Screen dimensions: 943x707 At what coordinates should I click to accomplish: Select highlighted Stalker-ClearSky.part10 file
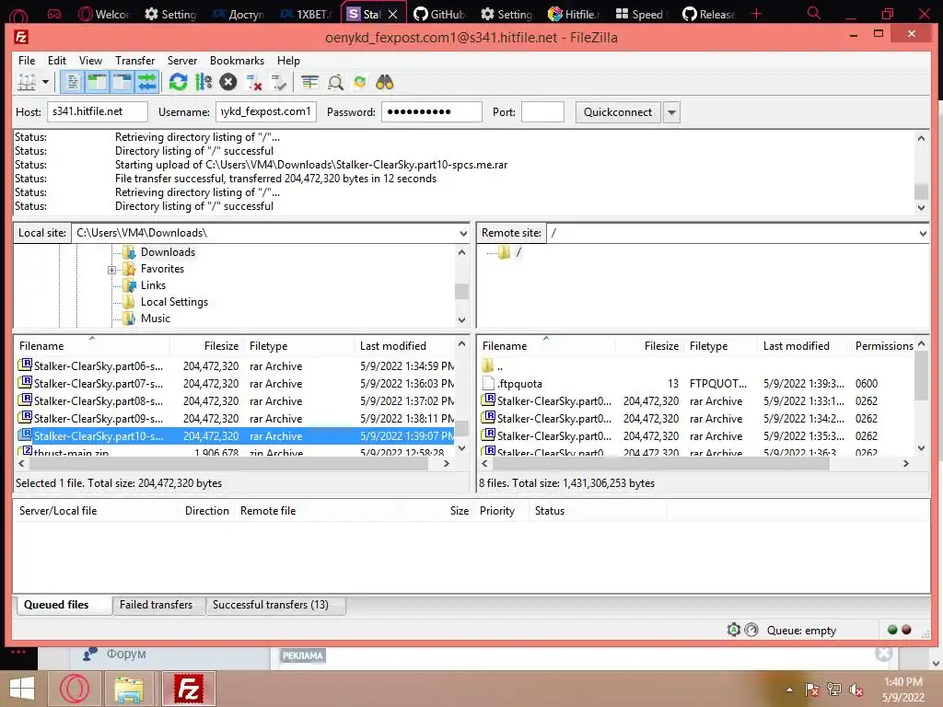coord(235,435)
